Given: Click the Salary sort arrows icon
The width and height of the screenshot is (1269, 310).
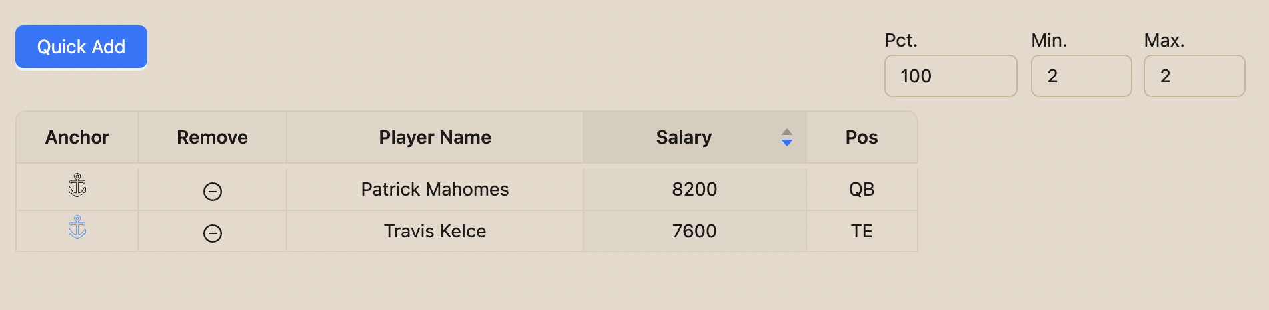Looking at the screenshot, I should (x=787, y=137).
